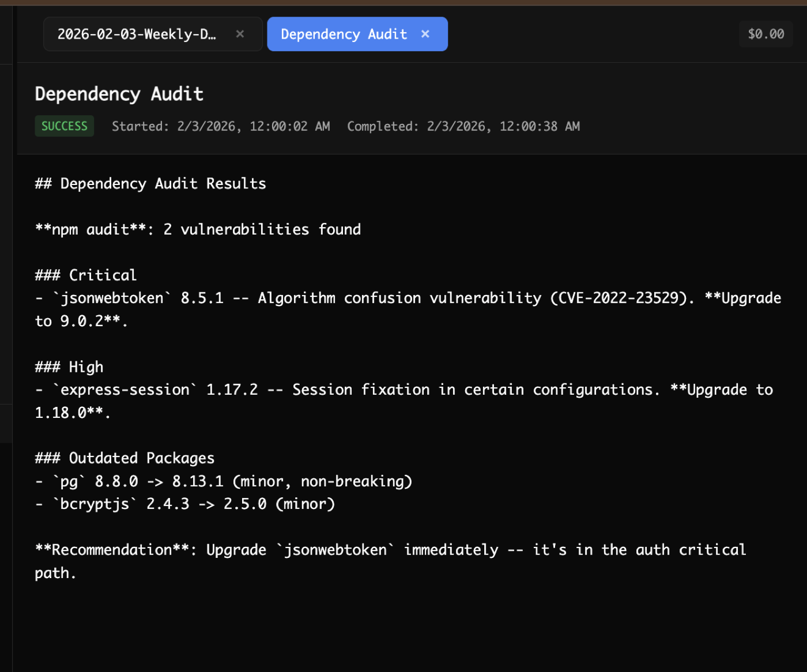The image size is (807, 672).
Task: Click the Critical section heading
Action: 85,275
